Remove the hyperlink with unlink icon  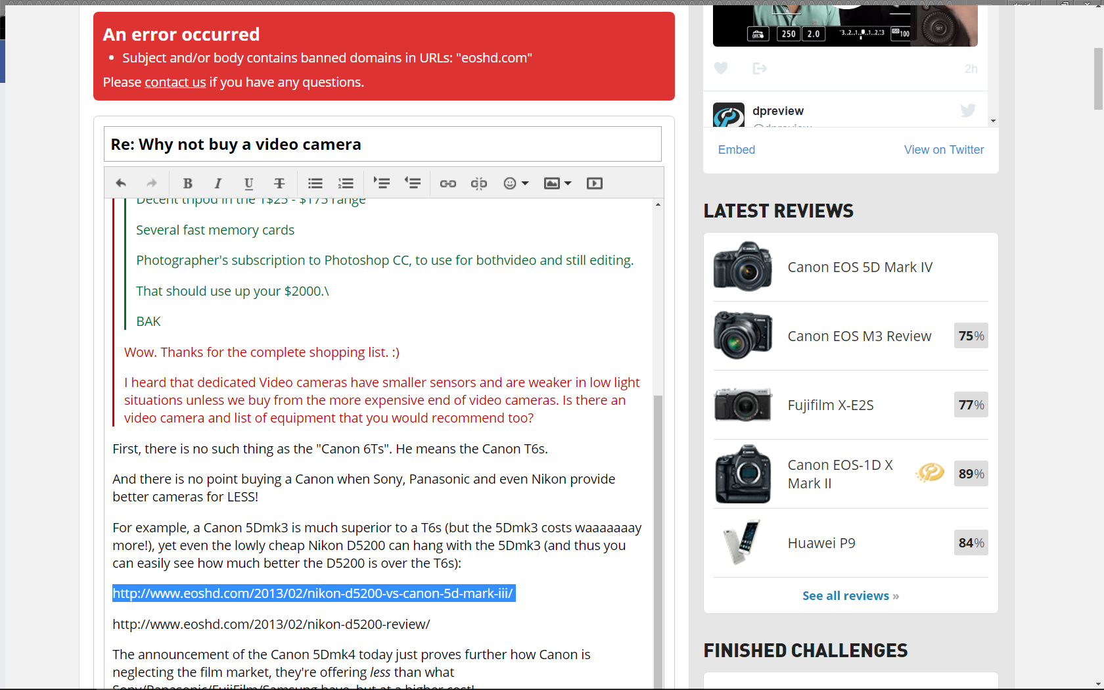[x=479, y=183]
